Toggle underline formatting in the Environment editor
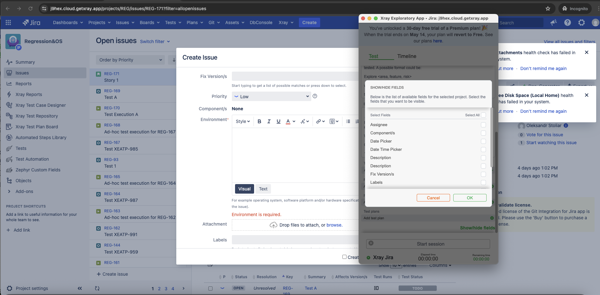The width and height of the screenshot is (600, 295). [x=278, y=121]
